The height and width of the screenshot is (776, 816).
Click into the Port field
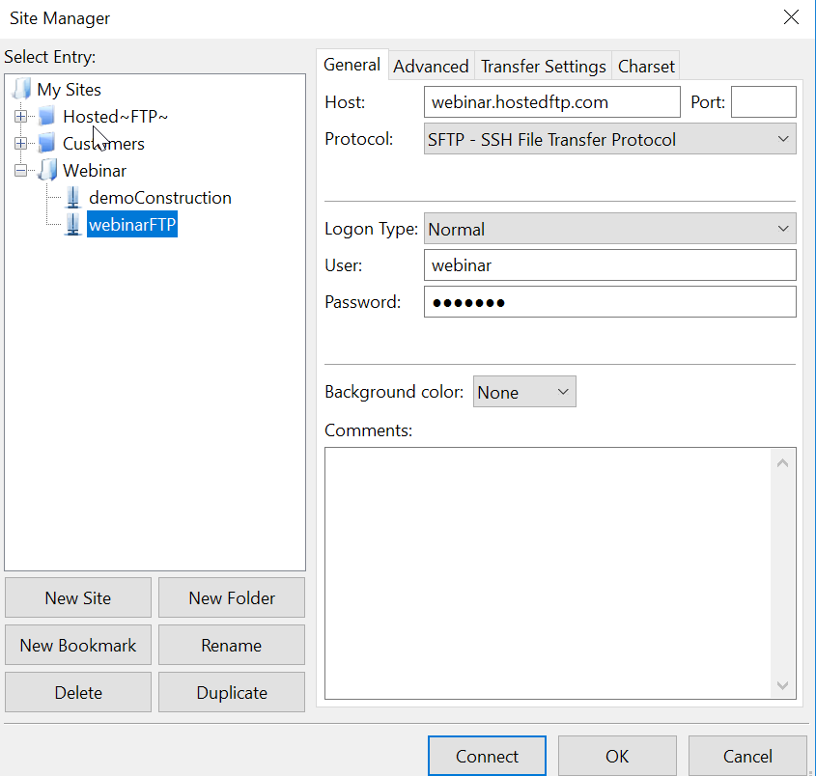click(x=764, y=102)
